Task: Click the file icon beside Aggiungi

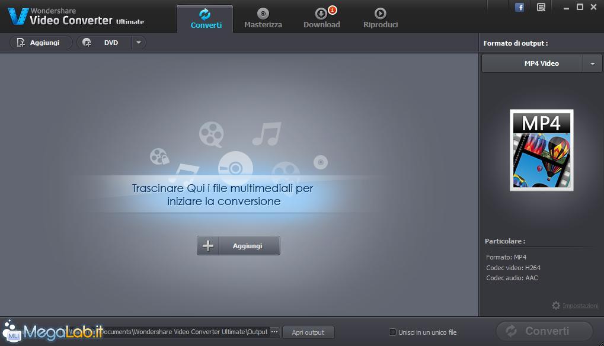Action: coord(21,42)
